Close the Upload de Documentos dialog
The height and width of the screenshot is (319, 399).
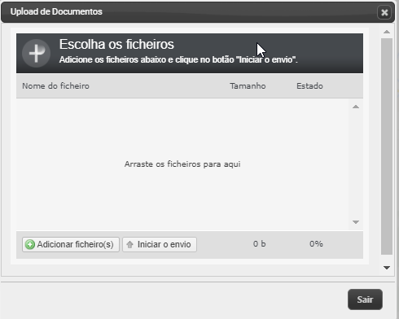[384, 12]
